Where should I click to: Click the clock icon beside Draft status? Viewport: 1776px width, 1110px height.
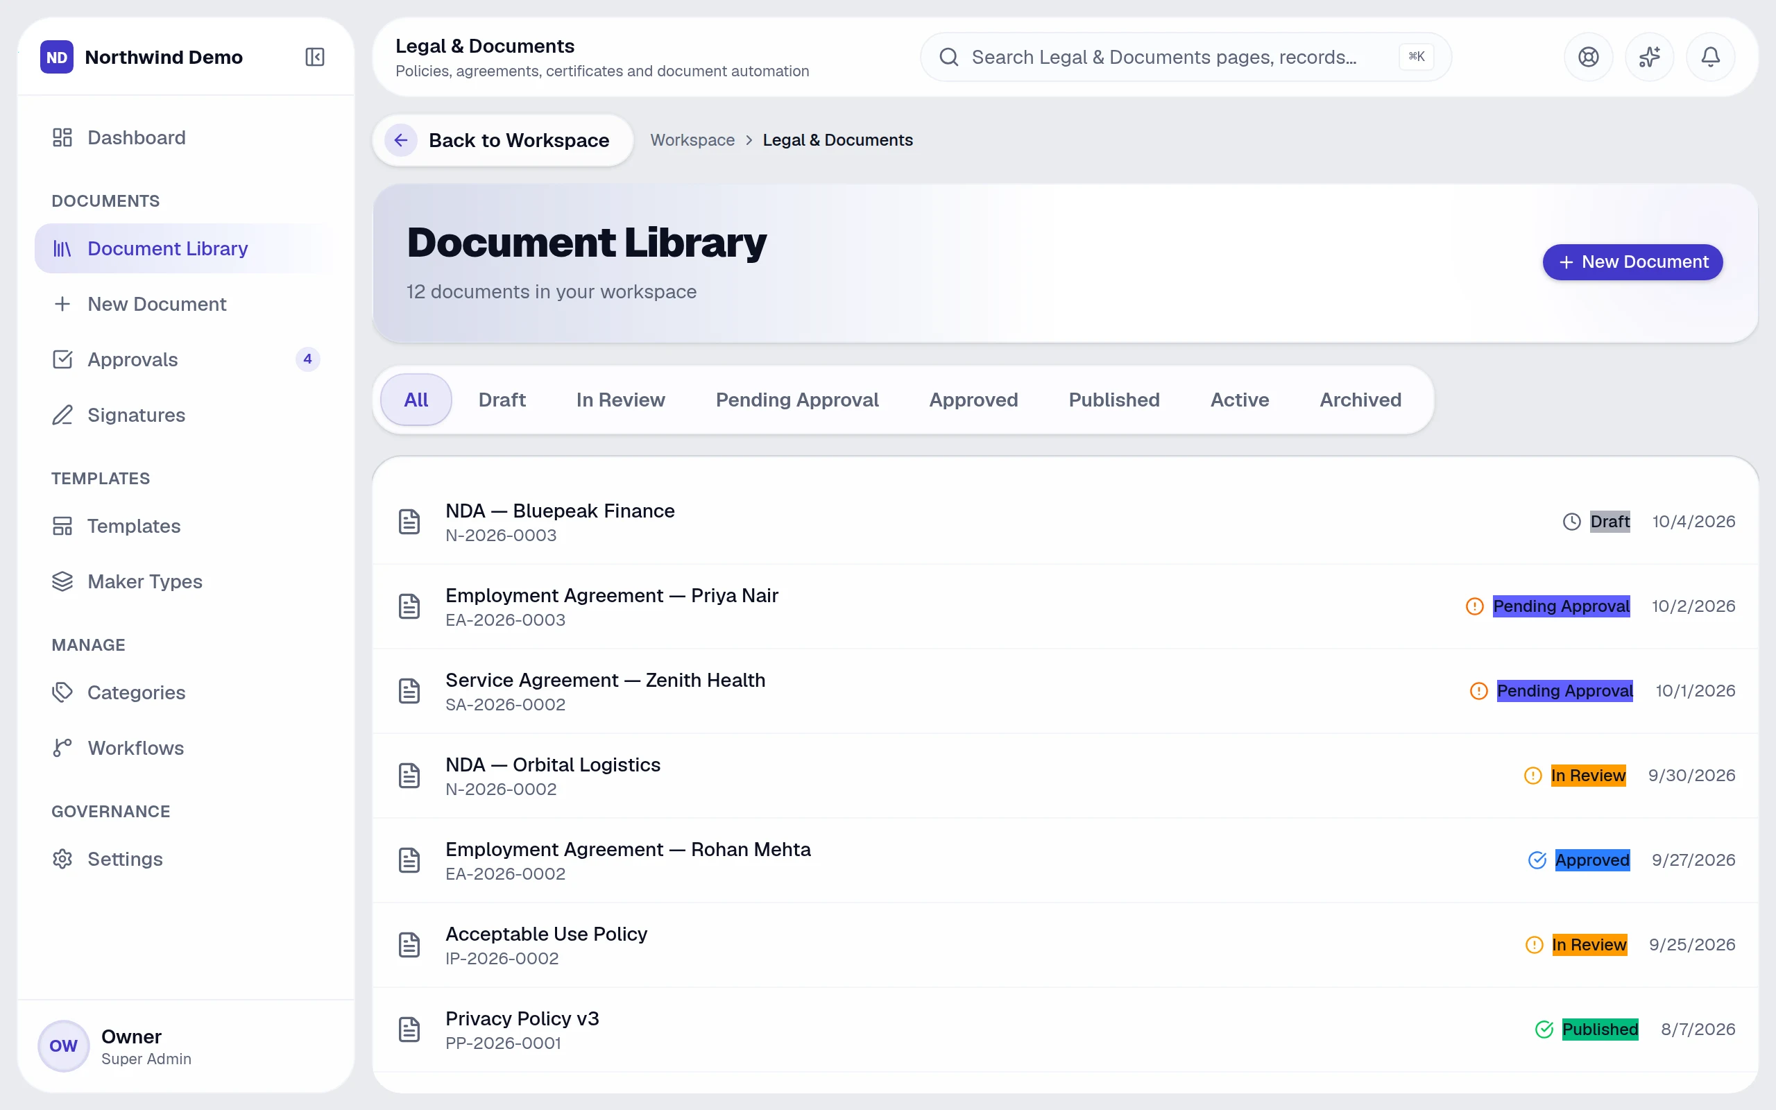coord(1571,522)
